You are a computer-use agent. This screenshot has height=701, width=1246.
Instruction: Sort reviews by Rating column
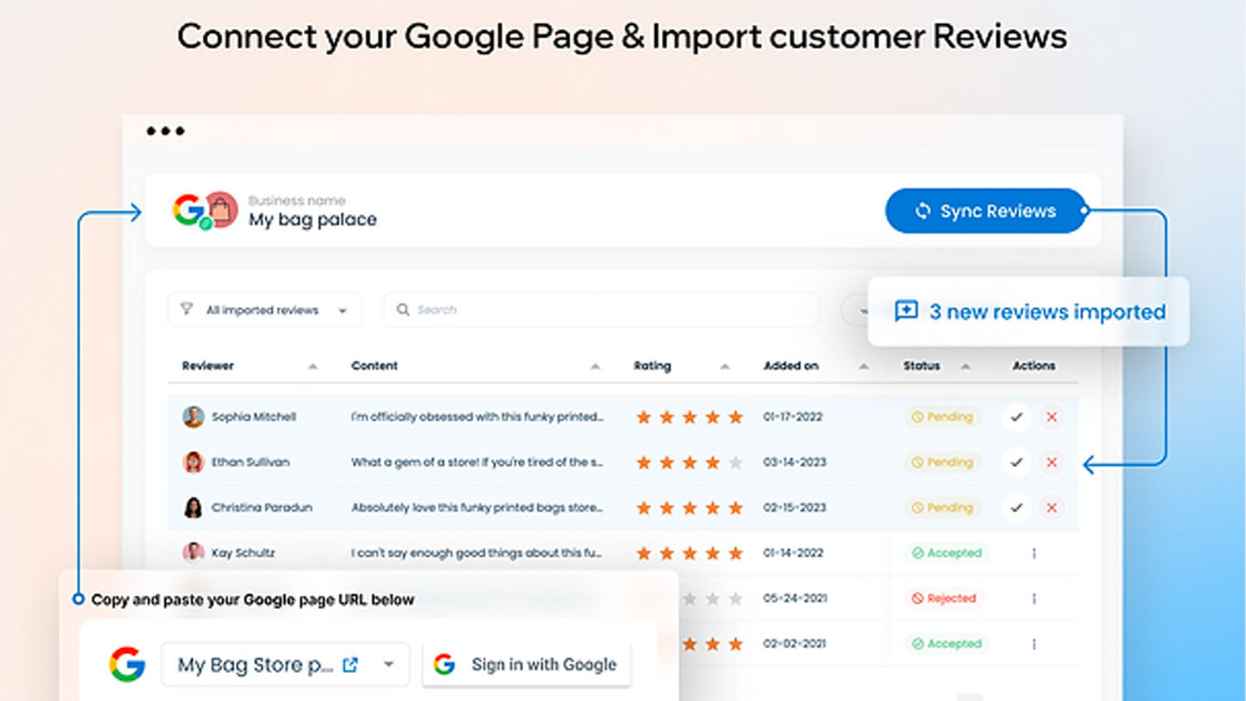[x=724, y=366]
